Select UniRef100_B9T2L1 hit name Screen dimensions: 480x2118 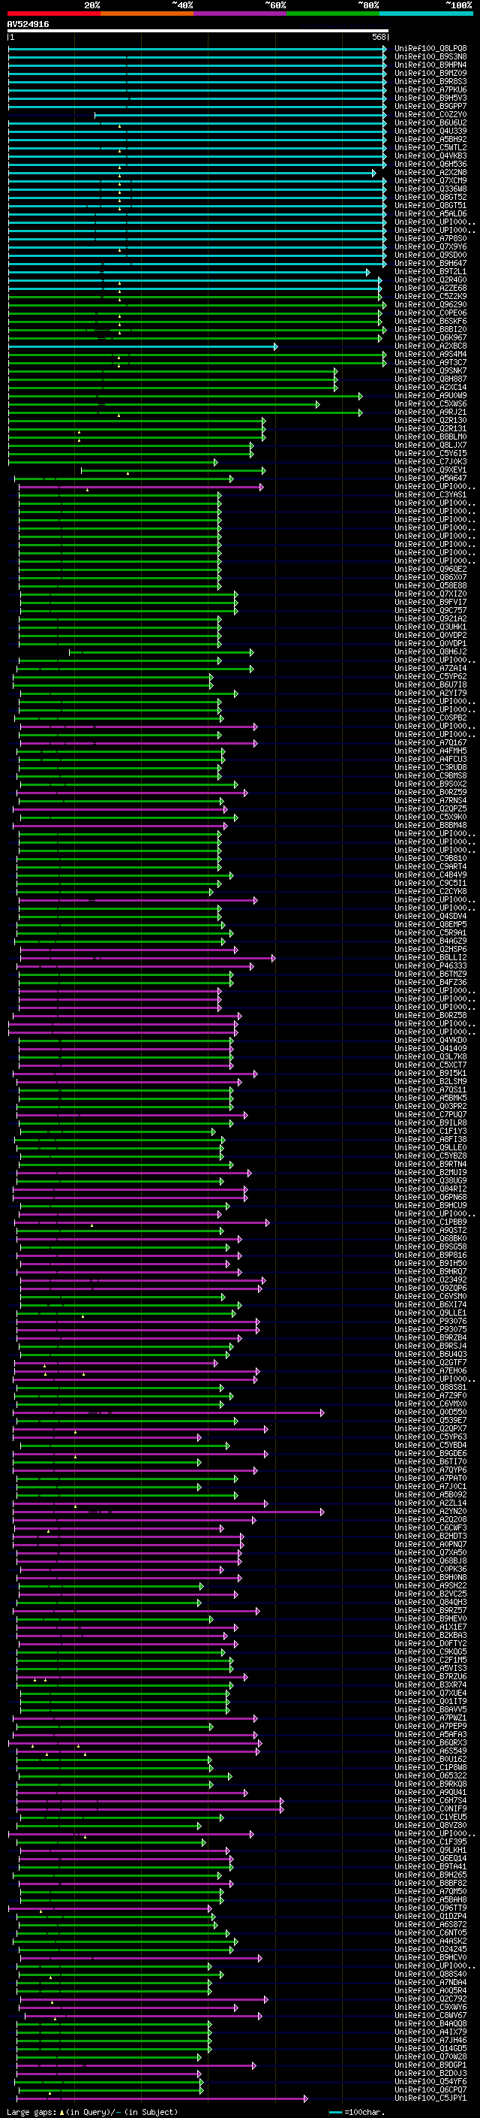click(430, 271)
